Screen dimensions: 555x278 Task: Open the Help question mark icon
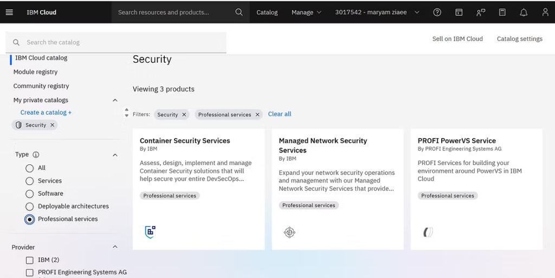[x=437, y=12]
